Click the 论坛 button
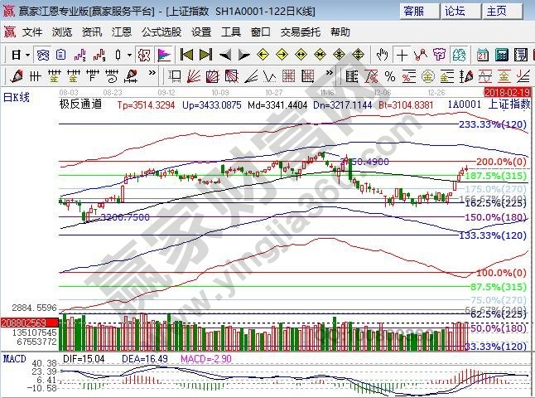Image resolution: width=535 pixels, height=398 pixels. (455, 11)
